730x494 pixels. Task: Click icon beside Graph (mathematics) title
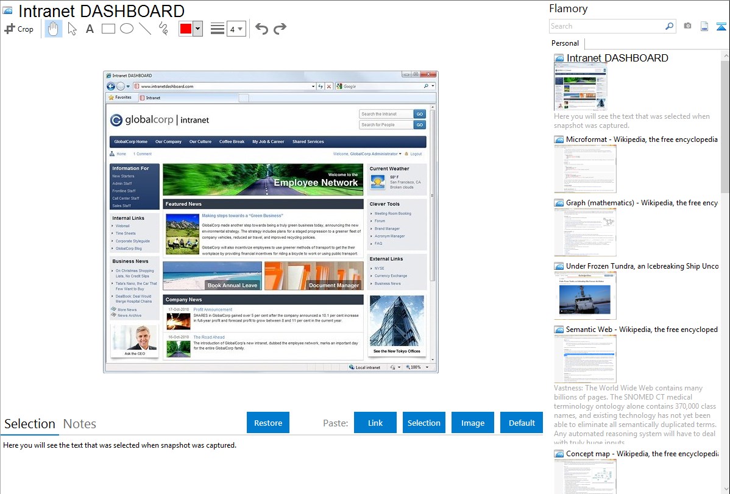click(x=559, y=203)
